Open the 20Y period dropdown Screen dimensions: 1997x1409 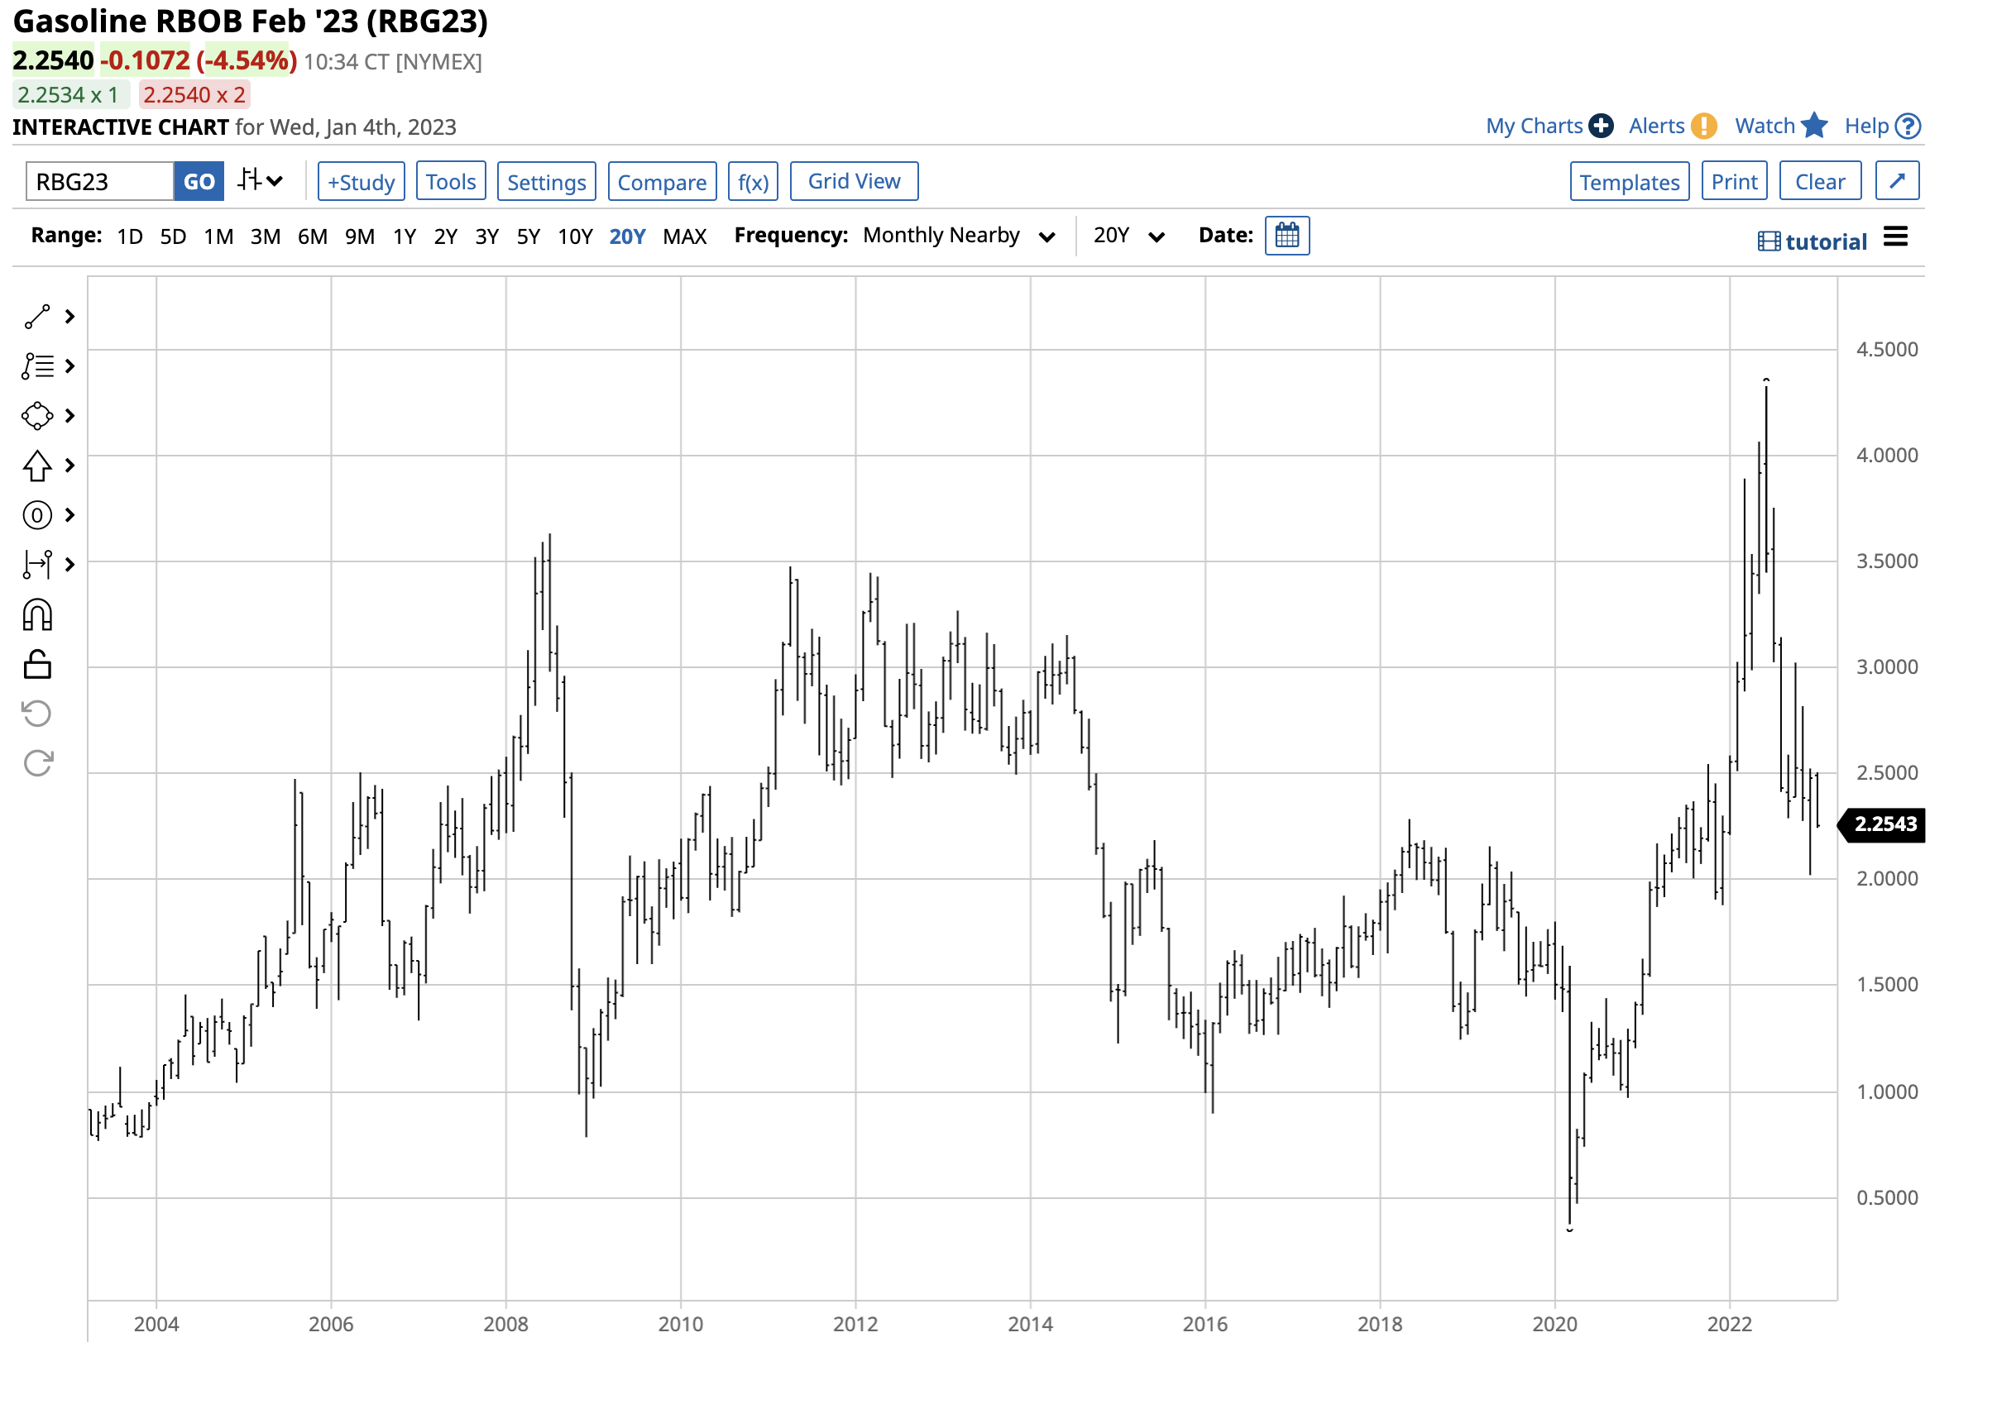1128,236
